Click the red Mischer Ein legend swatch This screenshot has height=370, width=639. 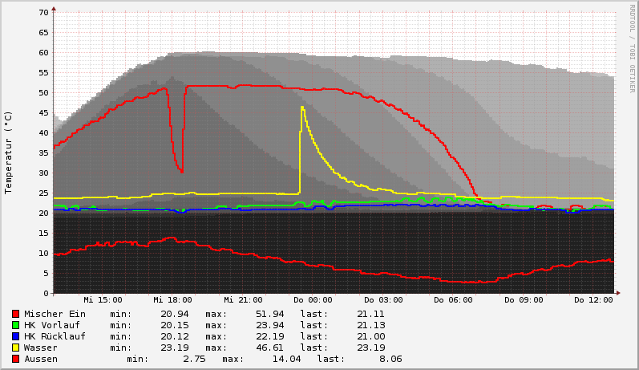pyautogui.click(x=15, y=314)
